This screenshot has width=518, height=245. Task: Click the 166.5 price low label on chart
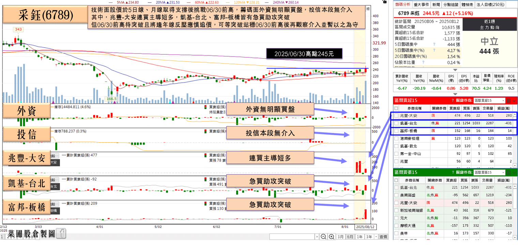(111, 99)
